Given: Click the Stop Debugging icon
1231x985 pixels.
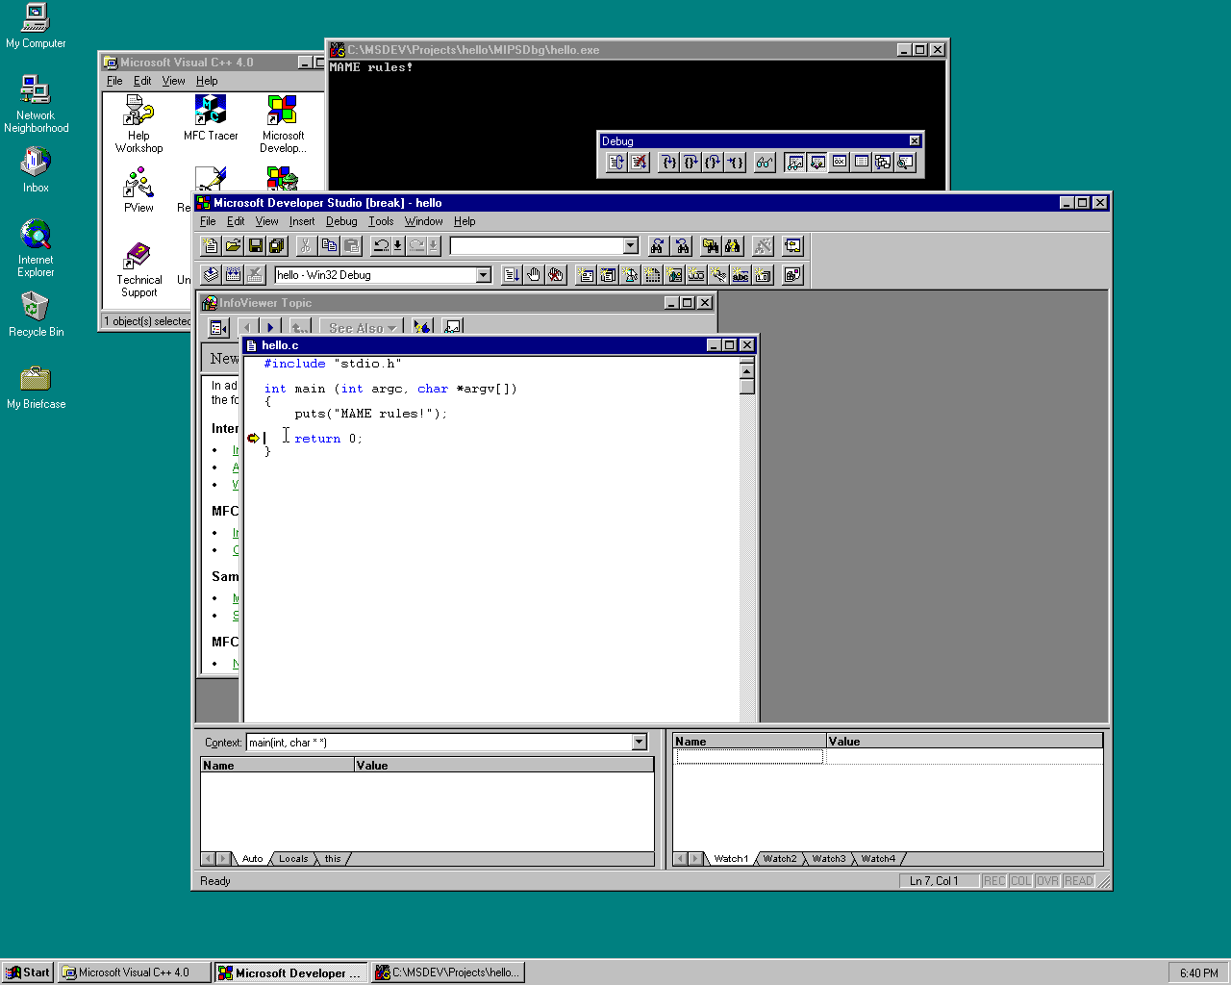Looking at the screenshot, I should (639, 163).
